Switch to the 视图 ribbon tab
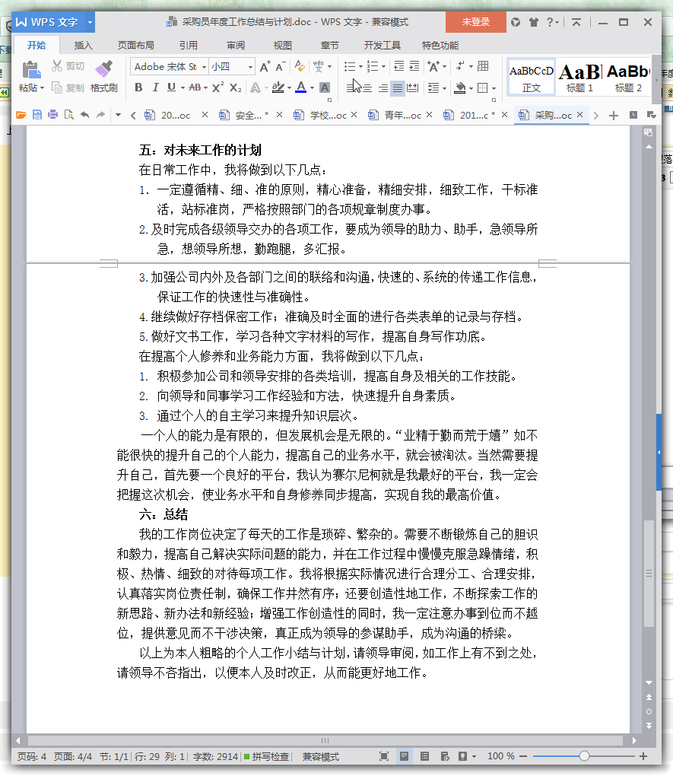The width and height of the screenshot is (673, 776). pyautogui.click(x=283, y=46)
